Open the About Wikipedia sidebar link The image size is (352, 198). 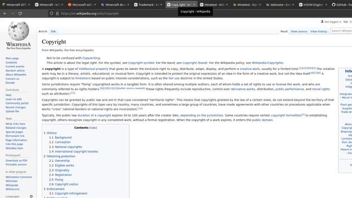(16, 75)
